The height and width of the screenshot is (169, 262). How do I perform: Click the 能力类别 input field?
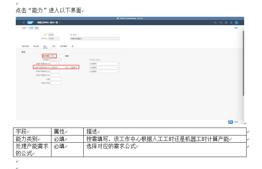pos(53,56)
